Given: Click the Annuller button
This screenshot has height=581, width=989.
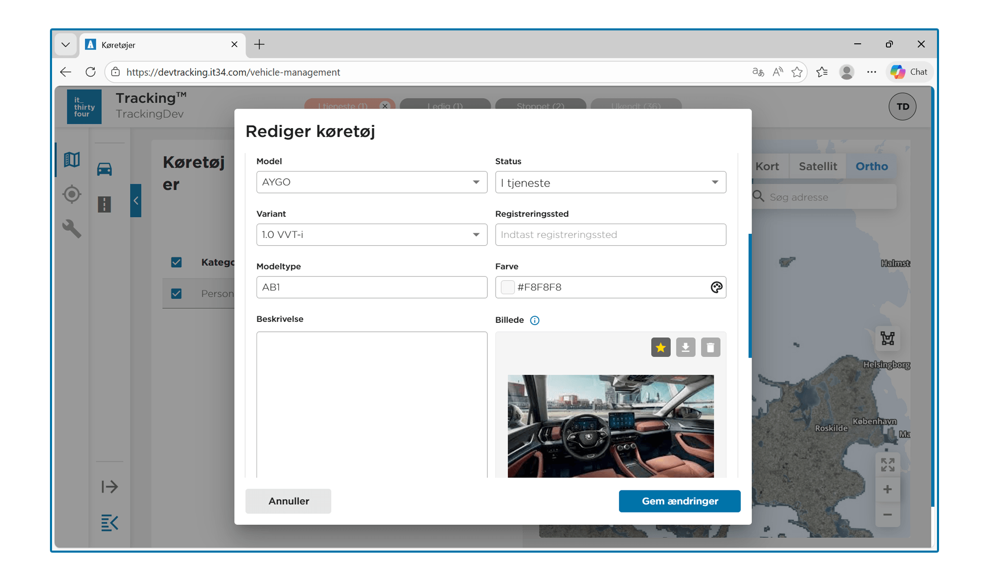Looking at the screenshot, I should [x=288, y=501].
